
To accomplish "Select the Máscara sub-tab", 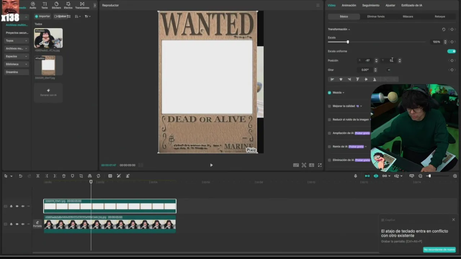I will pyautogui.click(x=408, y=17).
